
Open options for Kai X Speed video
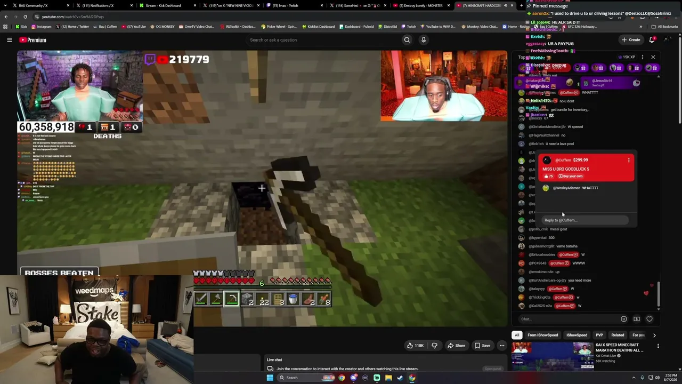coord(658,346)
